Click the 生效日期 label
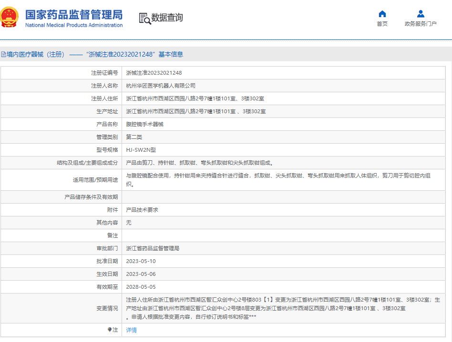Screen dimensions: 452x342 pos(107,274)
